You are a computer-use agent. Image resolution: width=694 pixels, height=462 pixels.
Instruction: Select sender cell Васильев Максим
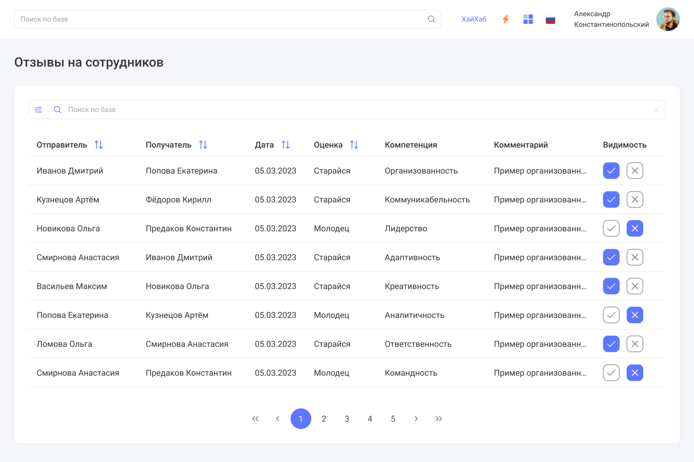(x=72, y=286)
